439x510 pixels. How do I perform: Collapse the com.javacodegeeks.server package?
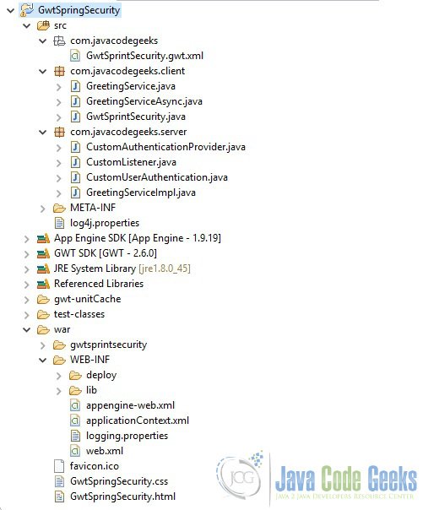click(x=42, y=132)
